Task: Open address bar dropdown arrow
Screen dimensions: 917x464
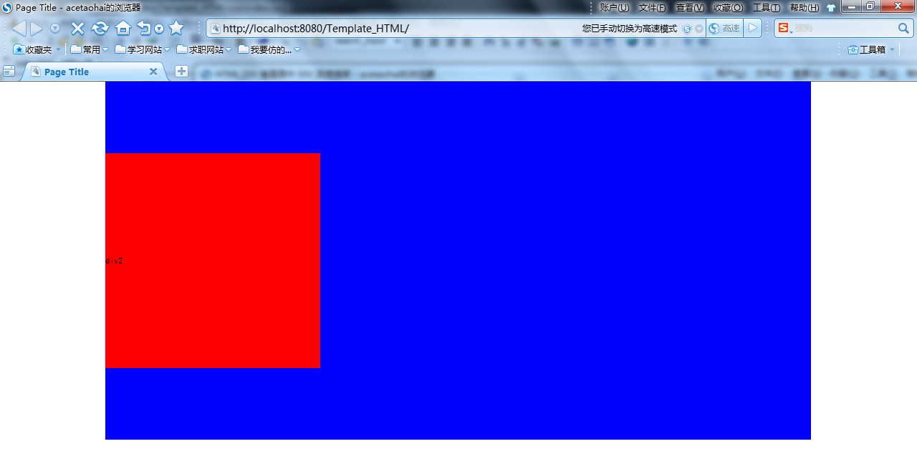Action: [699, 29]
